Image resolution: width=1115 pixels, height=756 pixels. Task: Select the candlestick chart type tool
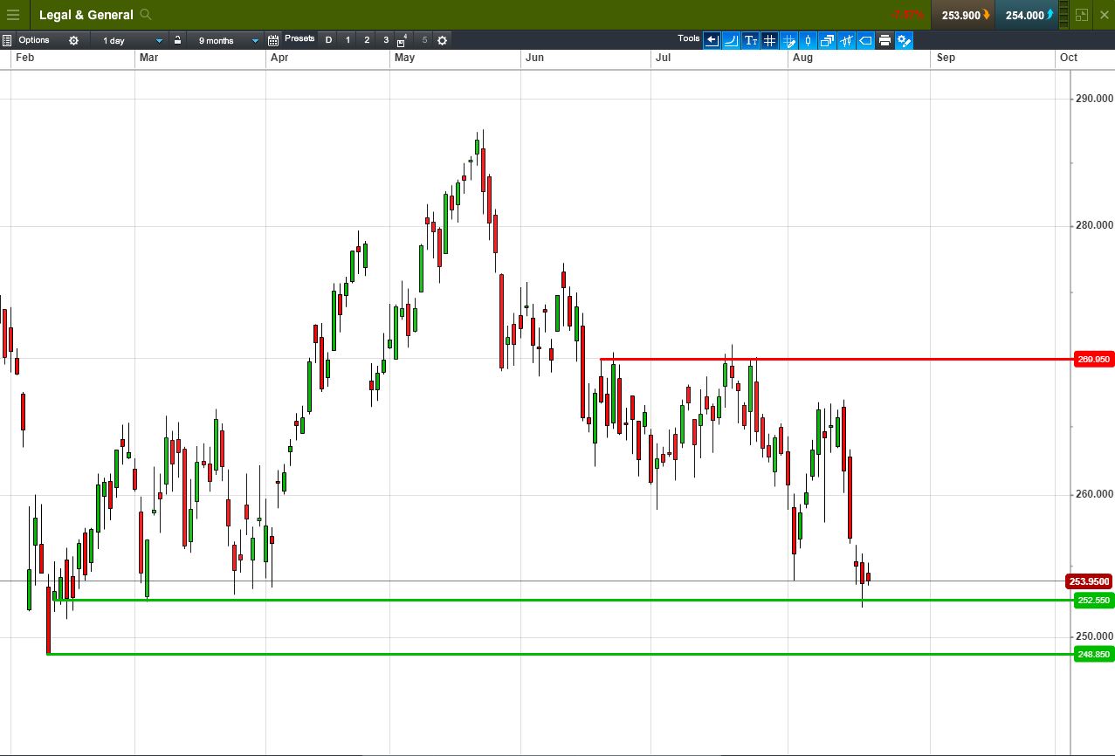(x=808, y=40)
